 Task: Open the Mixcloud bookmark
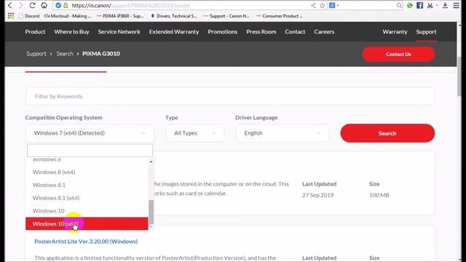68,16
